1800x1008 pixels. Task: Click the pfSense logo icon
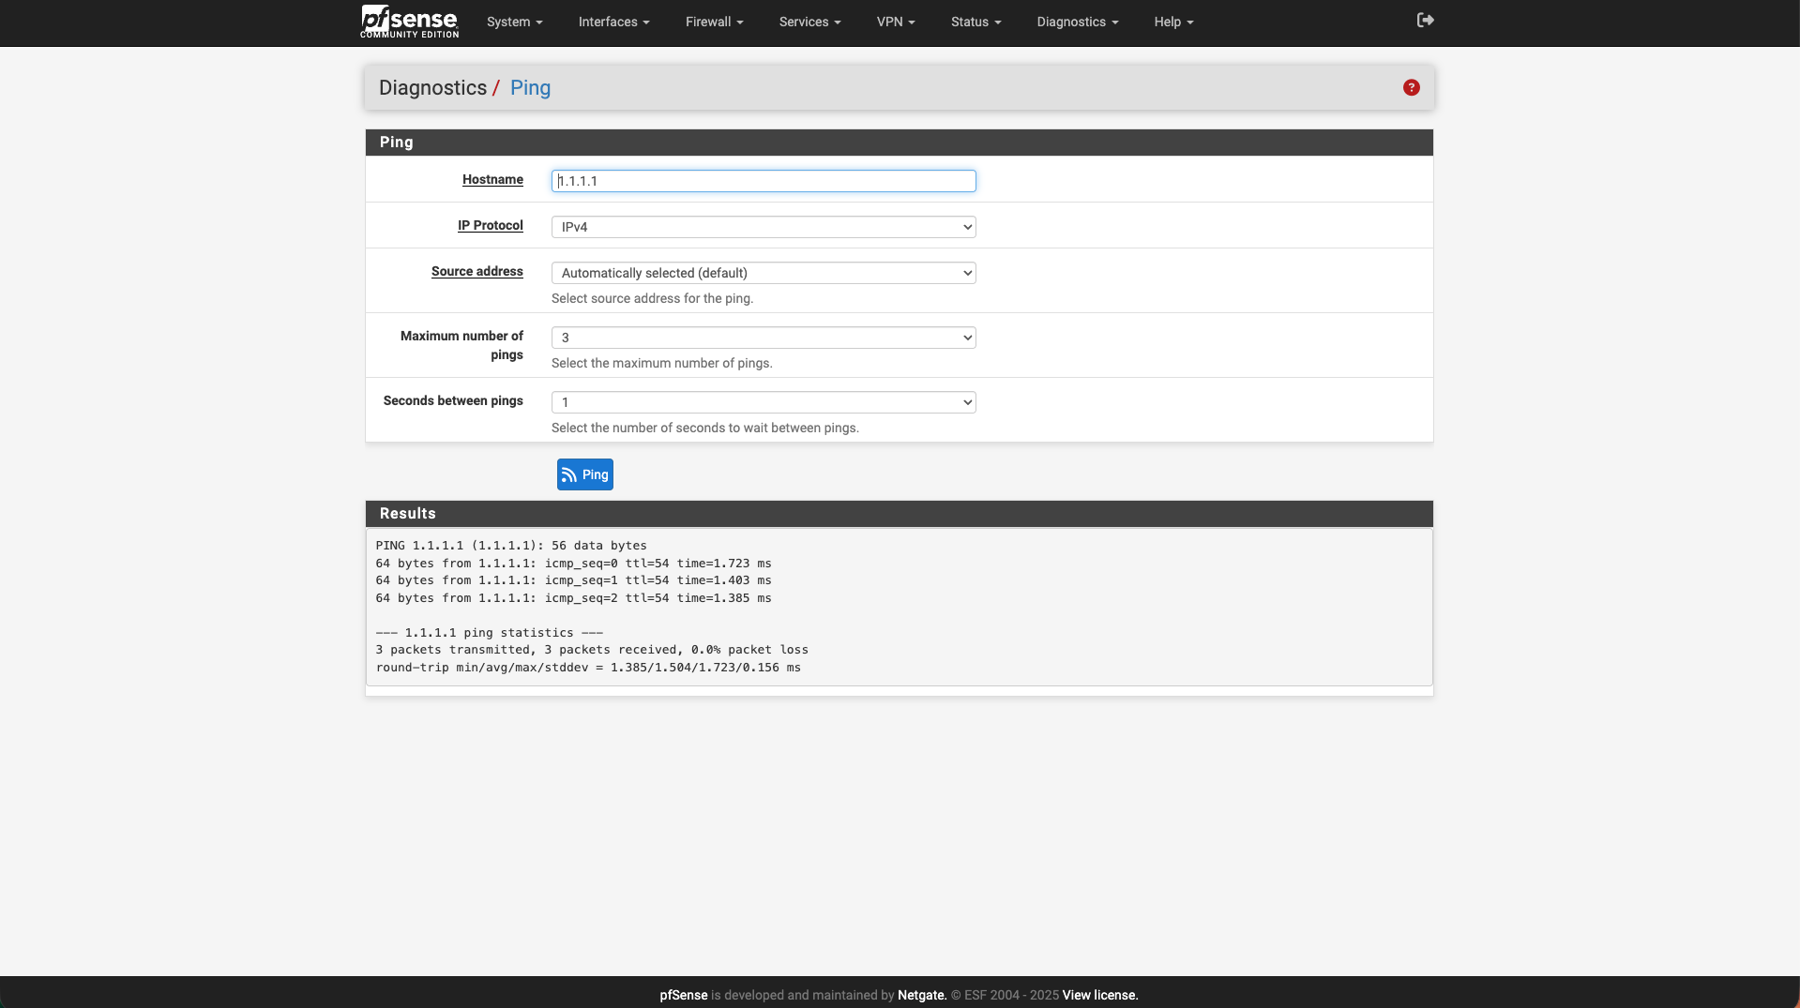(409, 21)
